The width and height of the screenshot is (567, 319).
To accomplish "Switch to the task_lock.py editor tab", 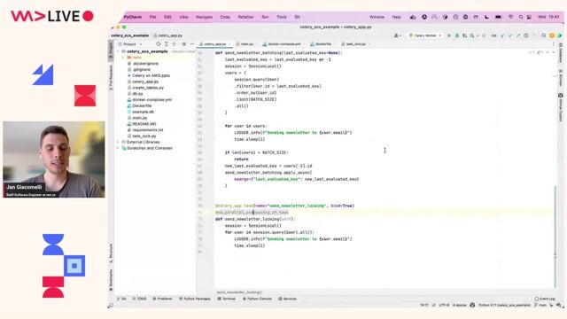I will (x=355, y=44).
